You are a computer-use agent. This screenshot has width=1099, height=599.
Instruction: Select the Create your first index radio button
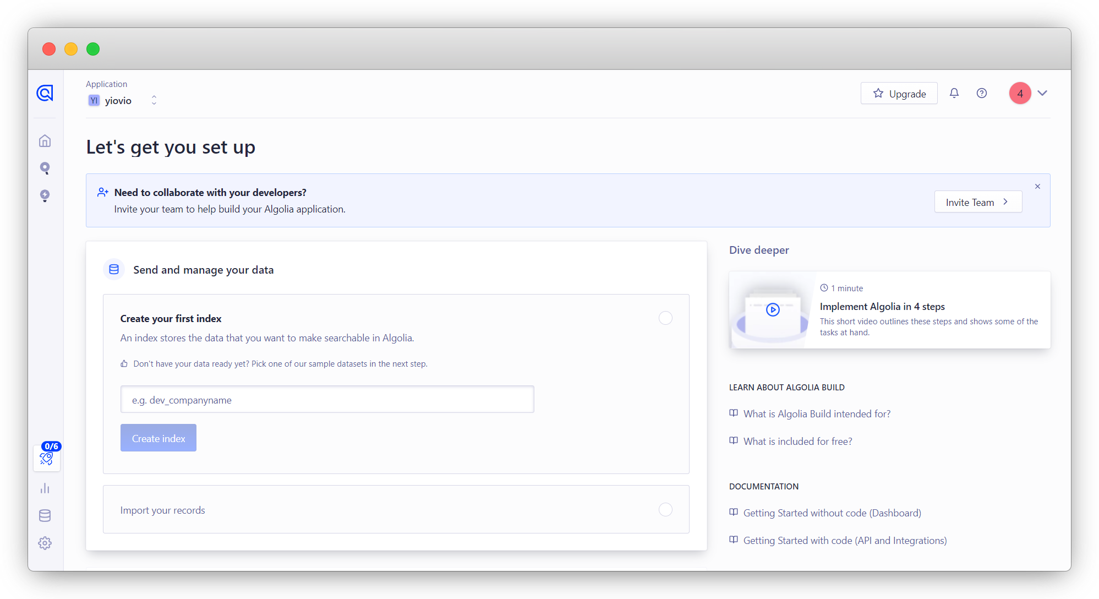pyautogui.click(x=665, y=318)
